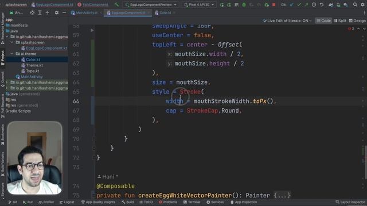This screenshot has width=367, height=206.
Task: Open the Services tool window
Action: click(215, 202)
